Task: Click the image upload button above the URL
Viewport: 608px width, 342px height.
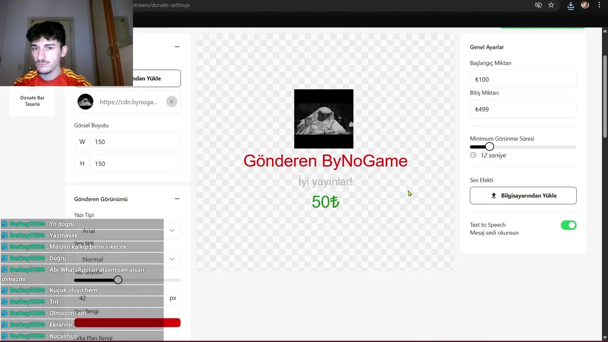Action: point(127,78)
